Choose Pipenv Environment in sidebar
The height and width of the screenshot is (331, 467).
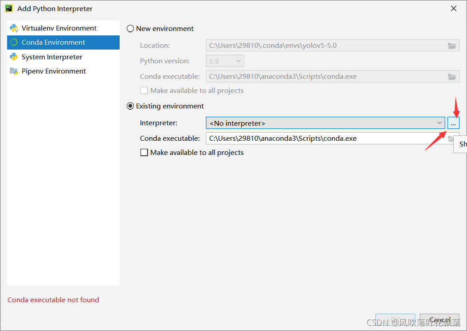(63, 71)
